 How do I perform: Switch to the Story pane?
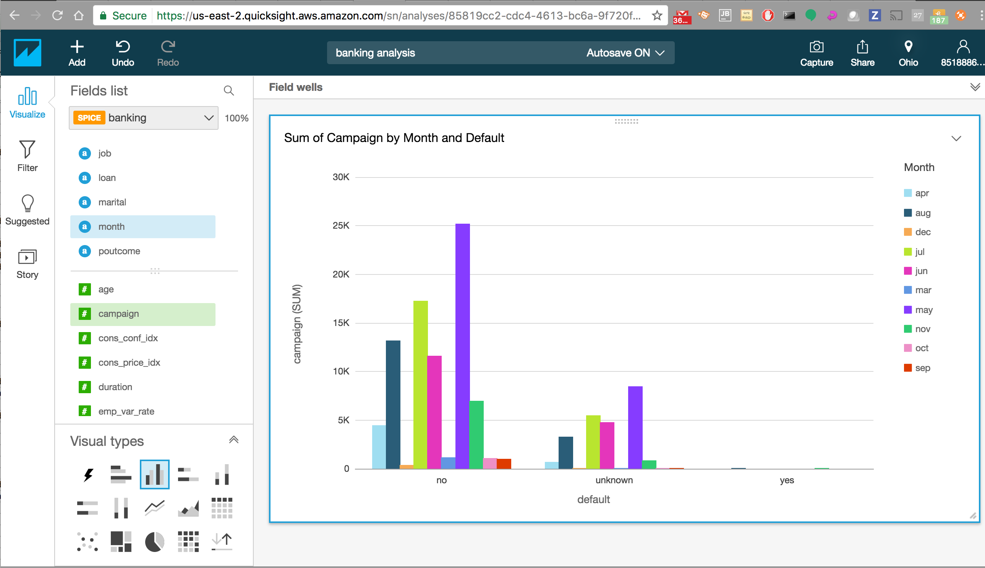tap(28, 264)
